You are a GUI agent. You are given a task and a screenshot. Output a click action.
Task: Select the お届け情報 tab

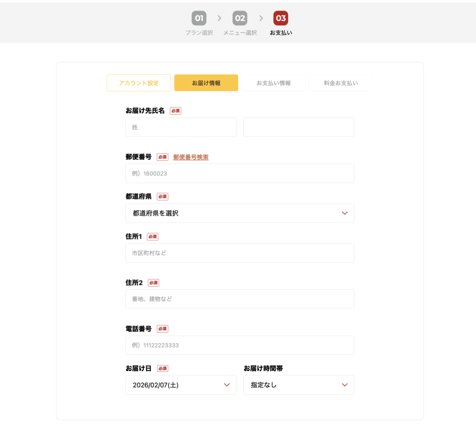(206, 83)
